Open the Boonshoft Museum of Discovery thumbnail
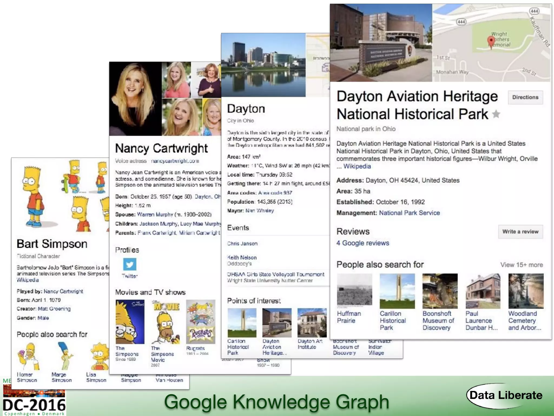This screenshot has width=554, height=416. [440, 291]
